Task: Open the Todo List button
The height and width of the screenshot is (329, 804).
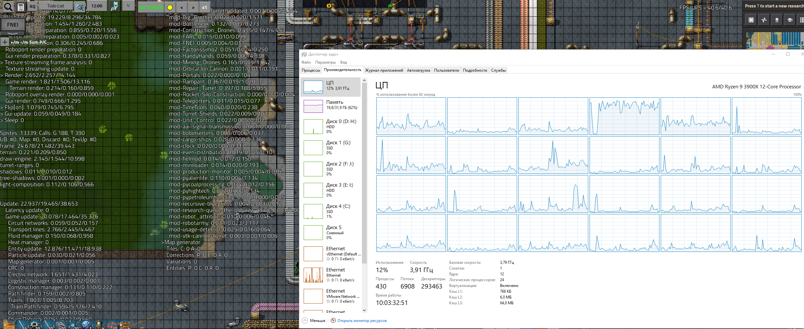Action: (x=55, y=6)
